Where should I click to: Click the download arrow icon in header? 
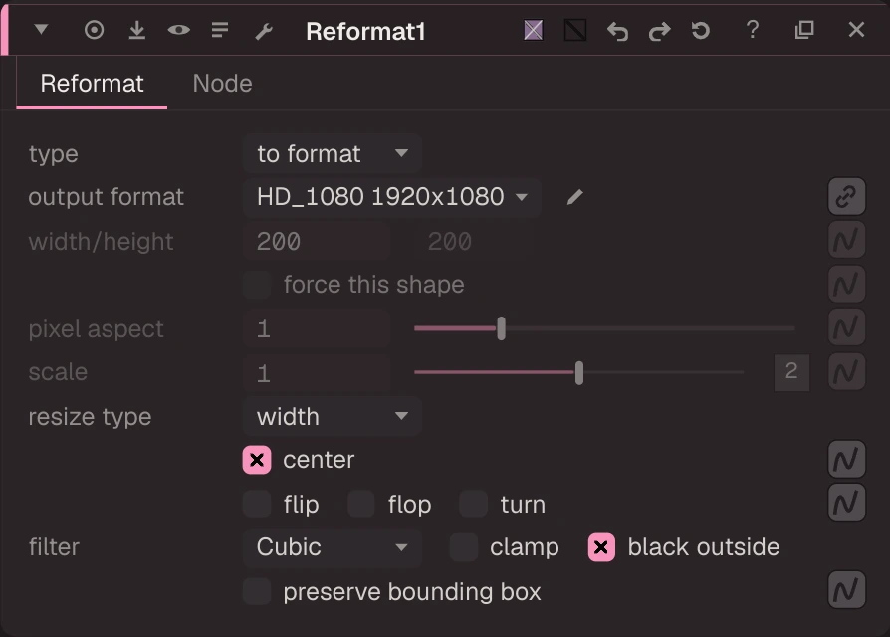point(136,30)
